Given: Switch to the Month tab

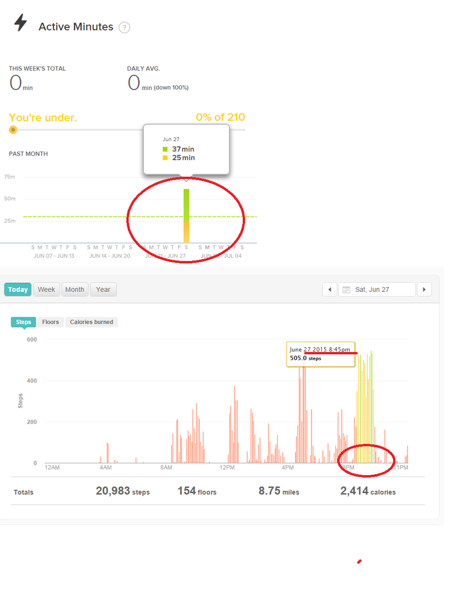Looking at the screenshot, I should coord(75,289).
